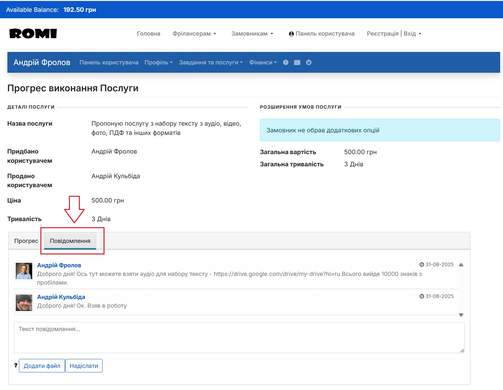
Task: Open the Реєстрація | Вхід dropdown
Action: click(394, 34)
